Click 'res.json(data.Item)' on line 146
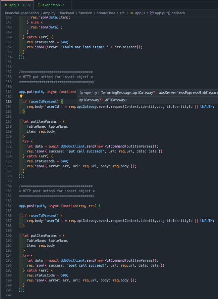218x299 pixels. 50,17
